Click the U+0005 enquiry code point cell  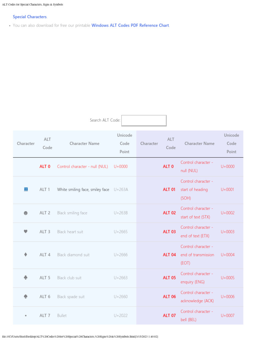point(227,278)
